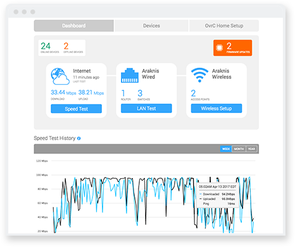Click the Araknis Wired ethernet port icon
This screenshot has height=247, width=295.
pyautogui.click(x=130, y=75)
